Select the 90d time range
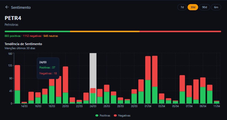 coord(204,7)
